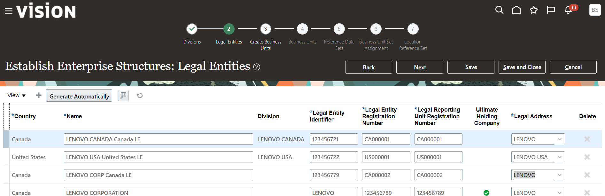The height and width of the screenshot is (196, 605).
Task: Jump to step 7 Location Reference Set
Action: tap(413, 29)
